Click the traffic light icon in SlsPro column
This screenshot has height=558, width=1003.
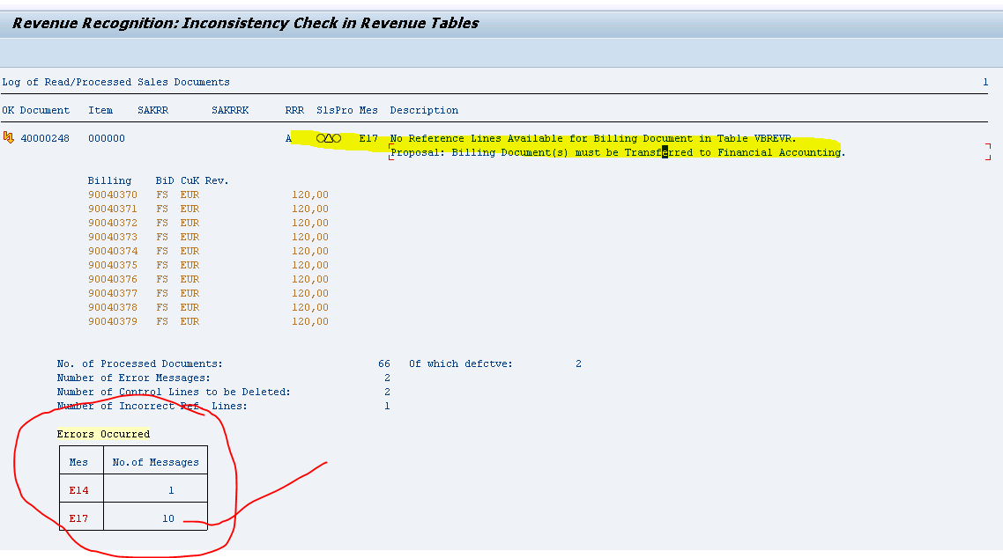pos(328,138)
